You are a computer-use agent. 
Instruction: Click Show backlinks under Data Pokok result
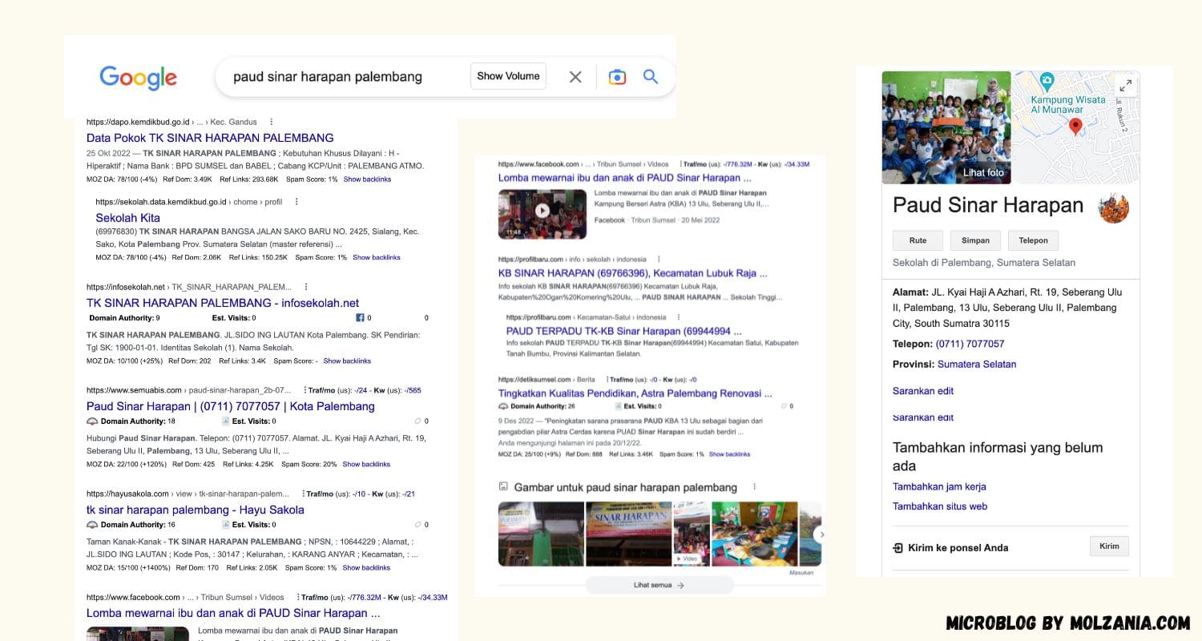pos(368,179)
